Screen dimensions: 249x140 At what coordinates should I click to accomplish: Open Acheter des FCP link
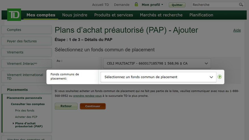(x=26, y=117)
